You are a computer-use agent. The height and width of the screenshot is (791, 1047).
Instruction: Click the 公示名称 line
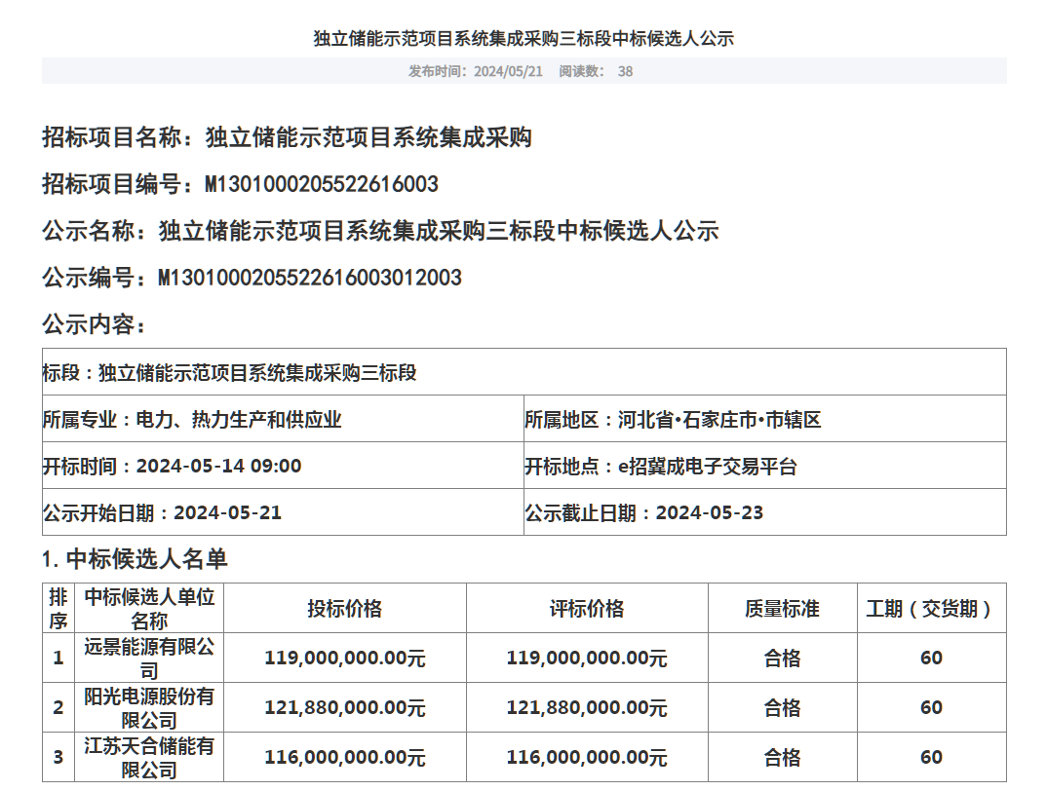point(380,231)
